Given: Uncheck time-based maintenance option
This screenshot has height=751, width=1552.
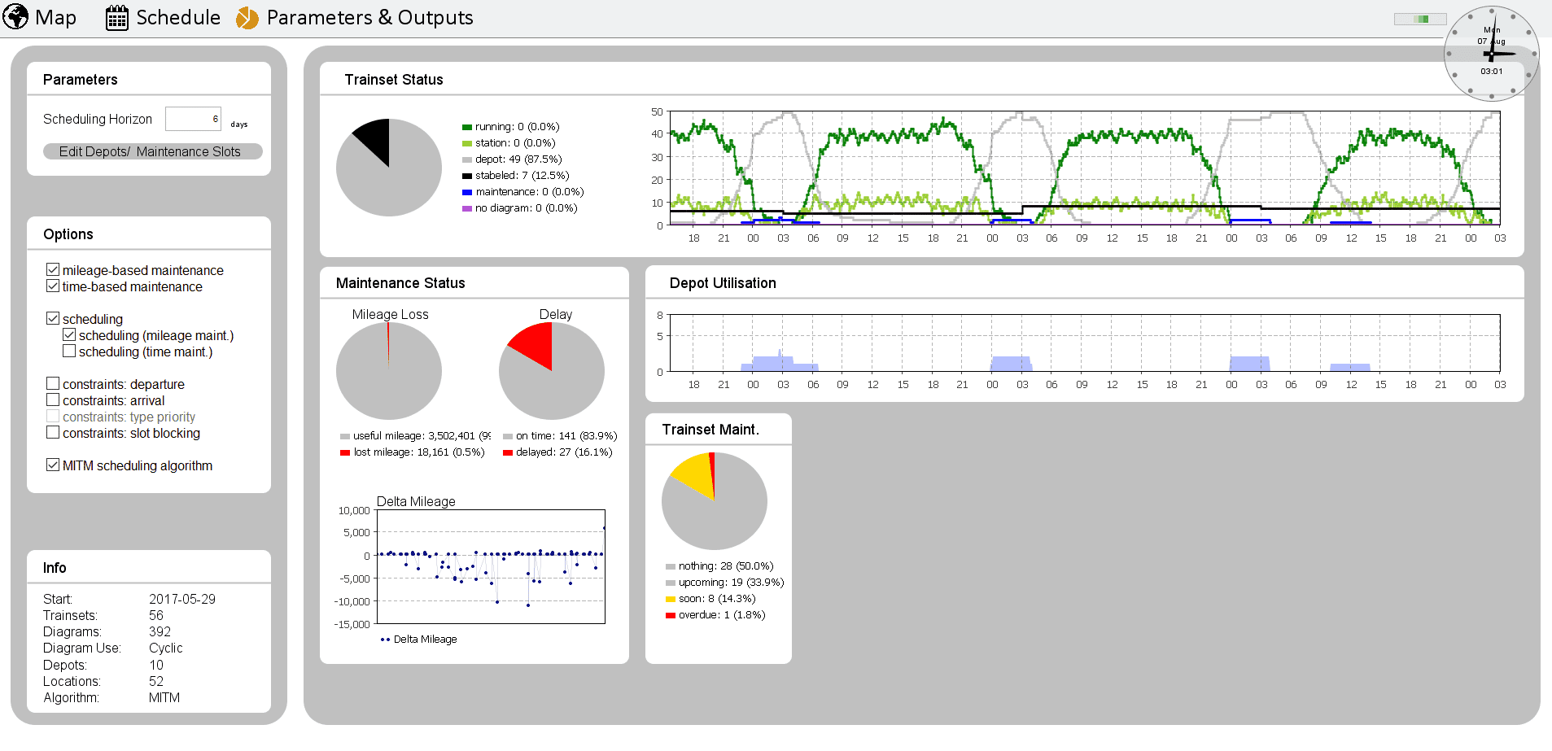Looking at the screenshot, I should click(x=53, y=286).
